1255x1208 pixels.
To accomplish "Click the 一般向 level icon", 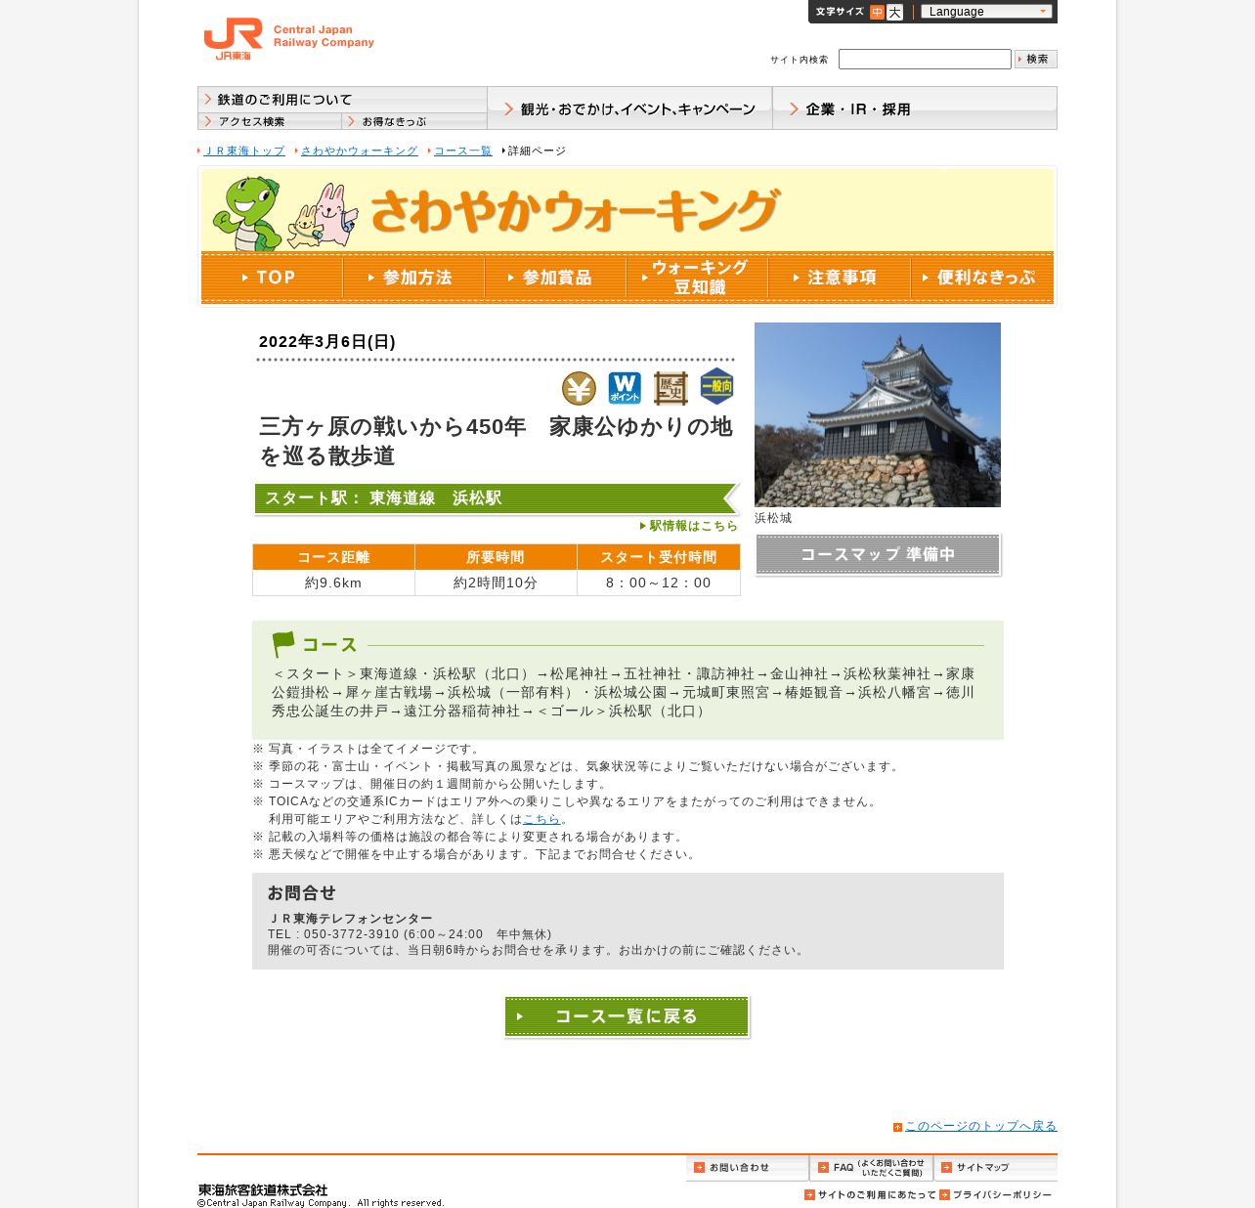I will coord(716,387).
